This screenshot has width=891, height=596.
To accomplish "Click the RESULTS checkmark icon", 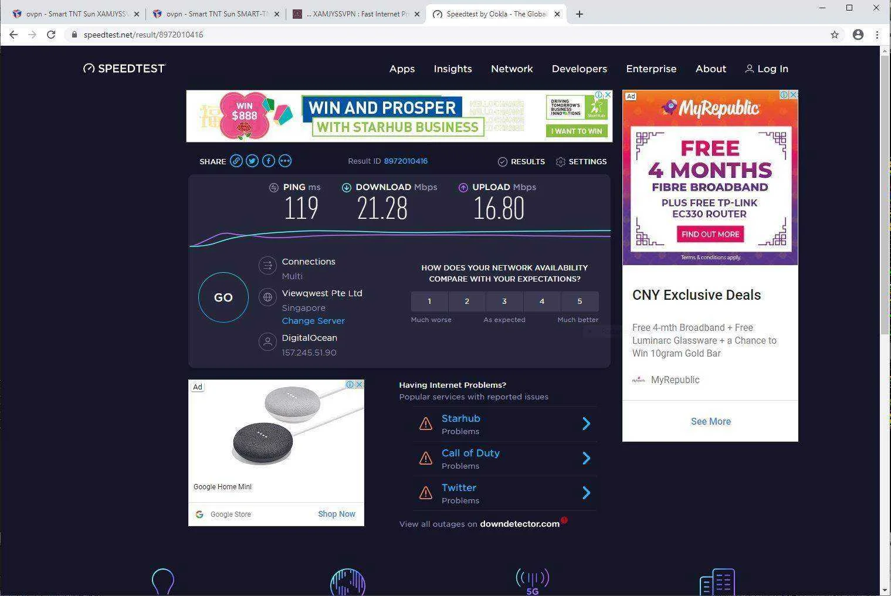I will coord(503,161).
